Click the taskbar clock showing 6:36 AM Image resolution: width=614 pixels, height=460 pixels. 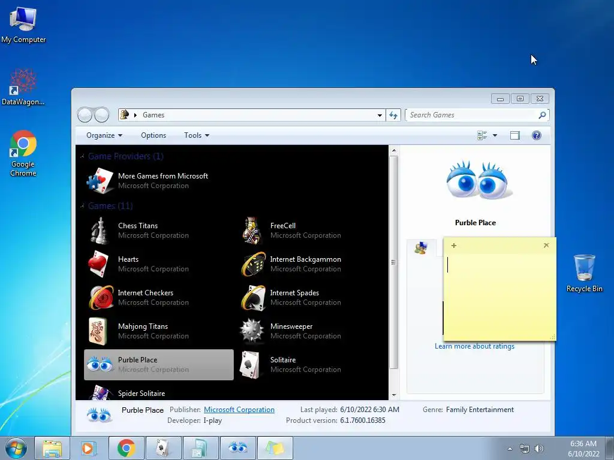click(x=583, y=449)
